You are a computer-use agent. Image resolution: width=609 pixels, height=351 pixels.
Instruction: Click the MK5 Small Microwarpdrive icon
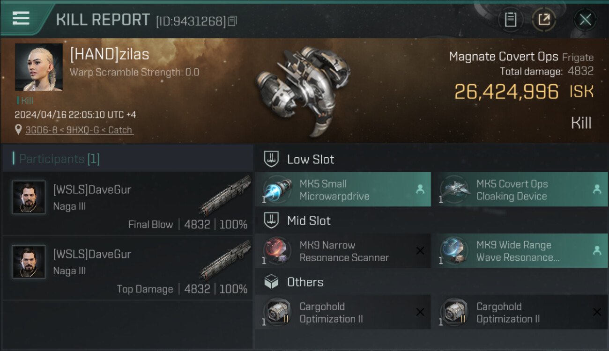click(277, 190)
